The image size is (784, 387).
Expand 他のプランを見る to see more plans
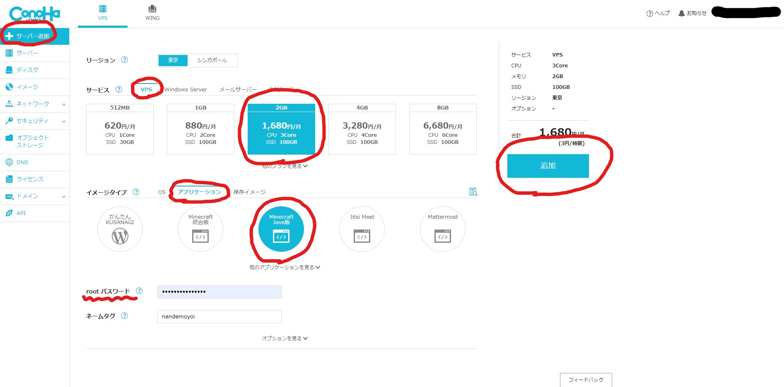point(285,166)
